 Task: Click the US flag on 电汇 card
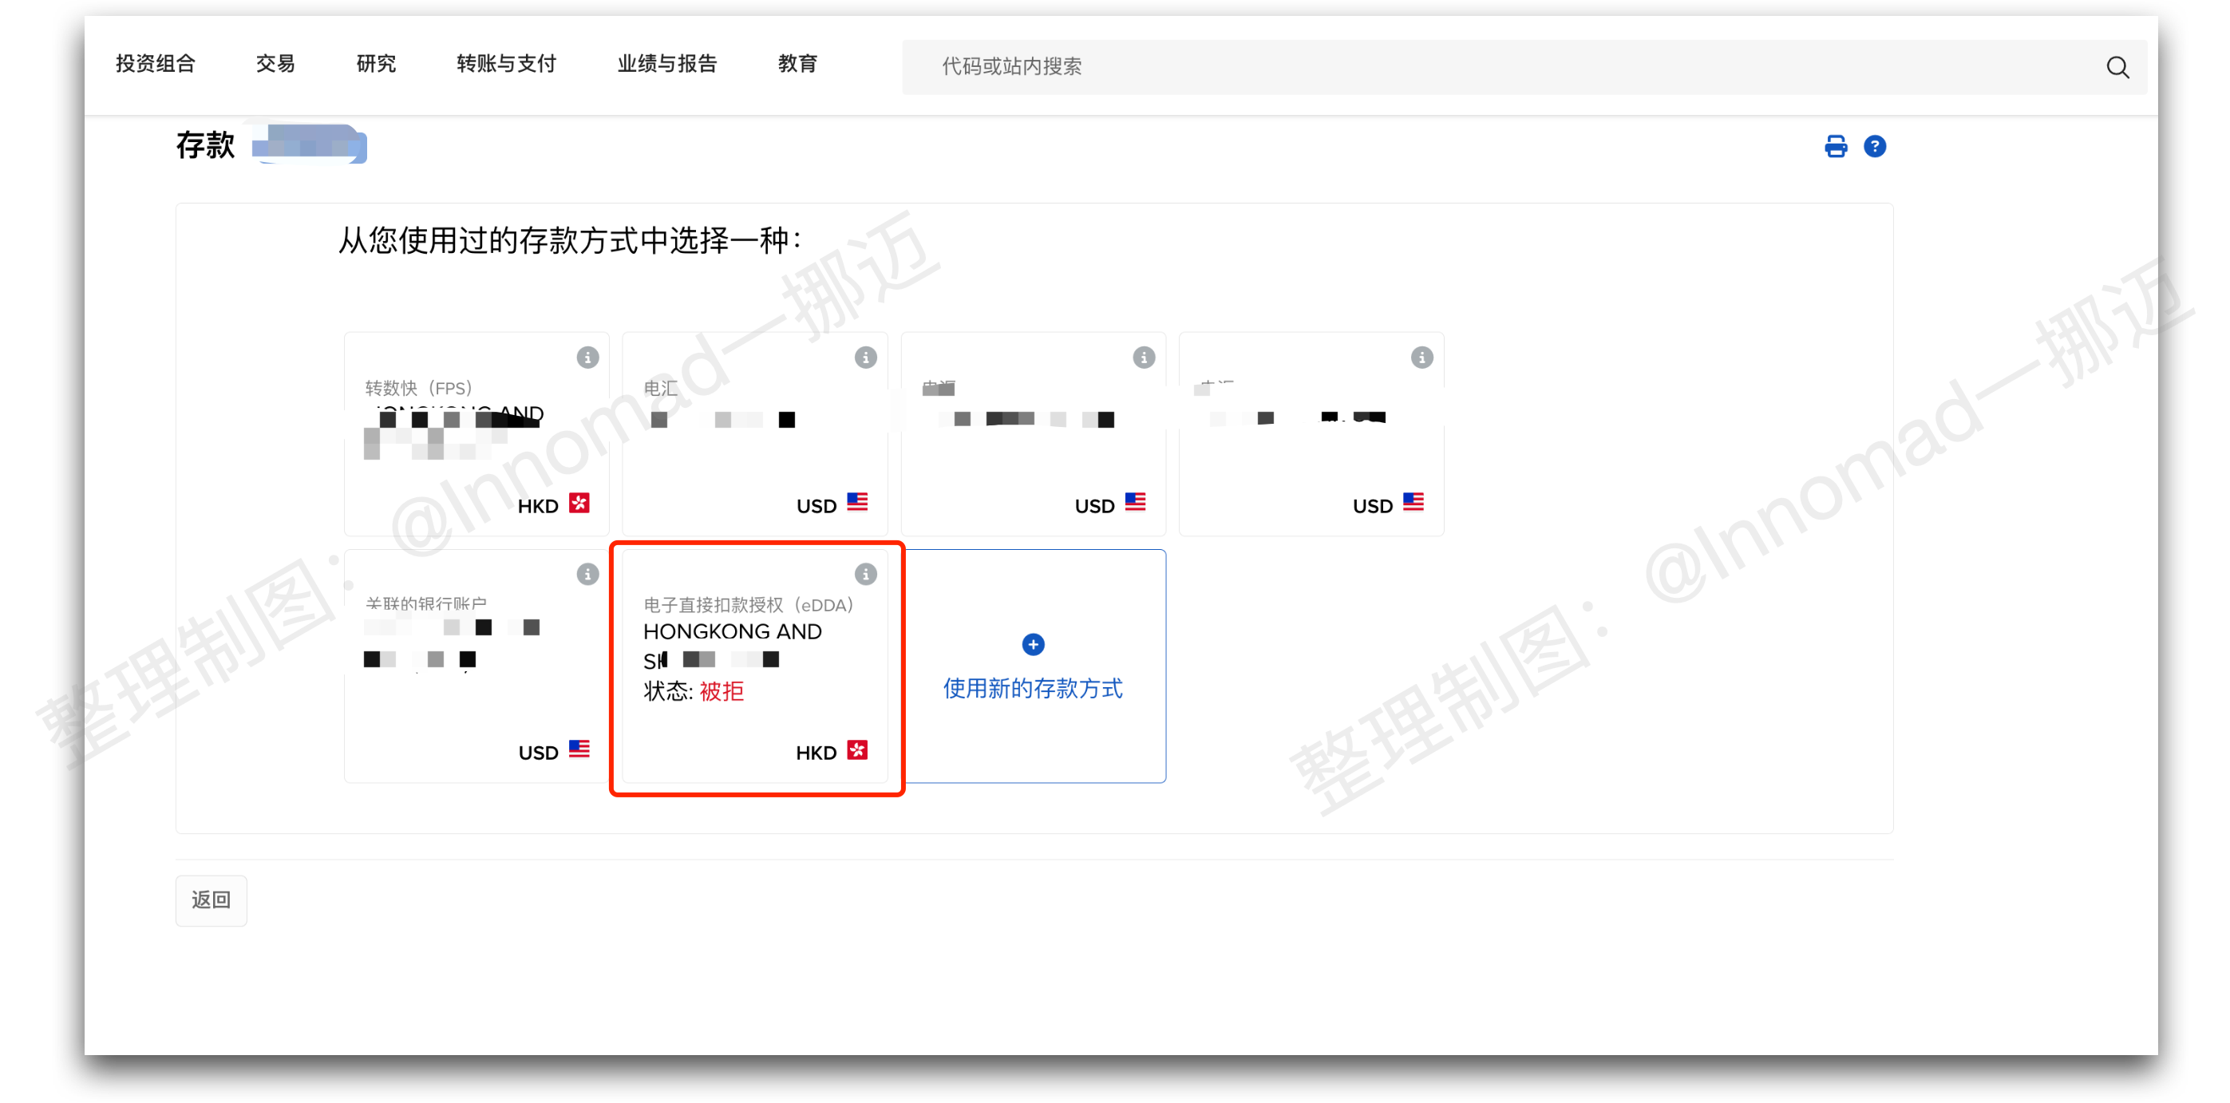[857, 502]
